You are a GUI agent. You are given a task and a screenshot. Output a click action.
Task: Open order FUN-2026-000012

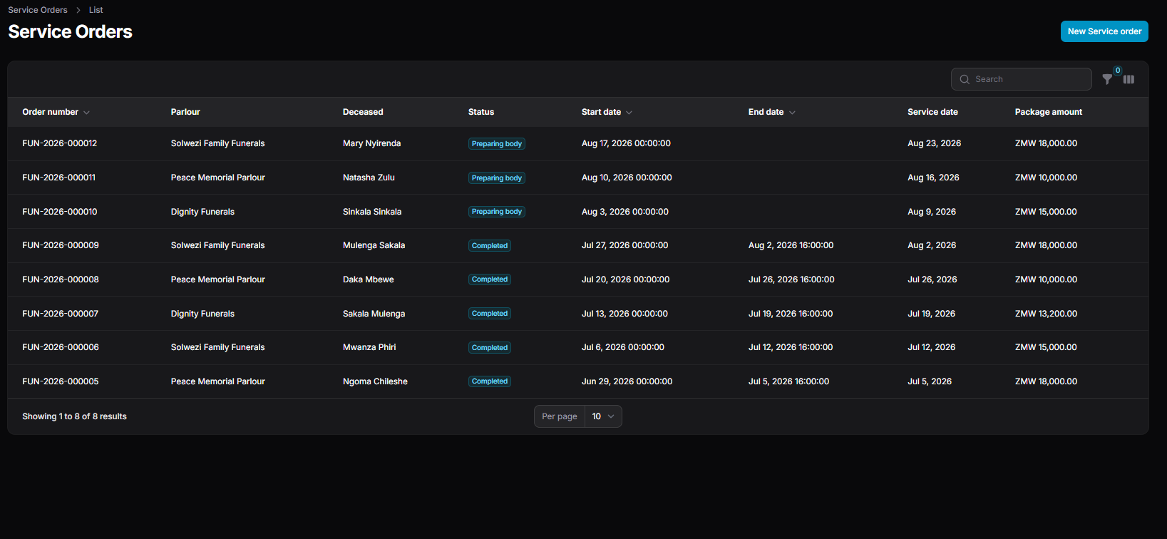click(x=60, y=143)
